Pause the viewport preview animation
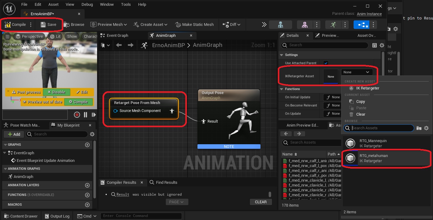This screenshot has width=433, height=220. tap(86, 115)
